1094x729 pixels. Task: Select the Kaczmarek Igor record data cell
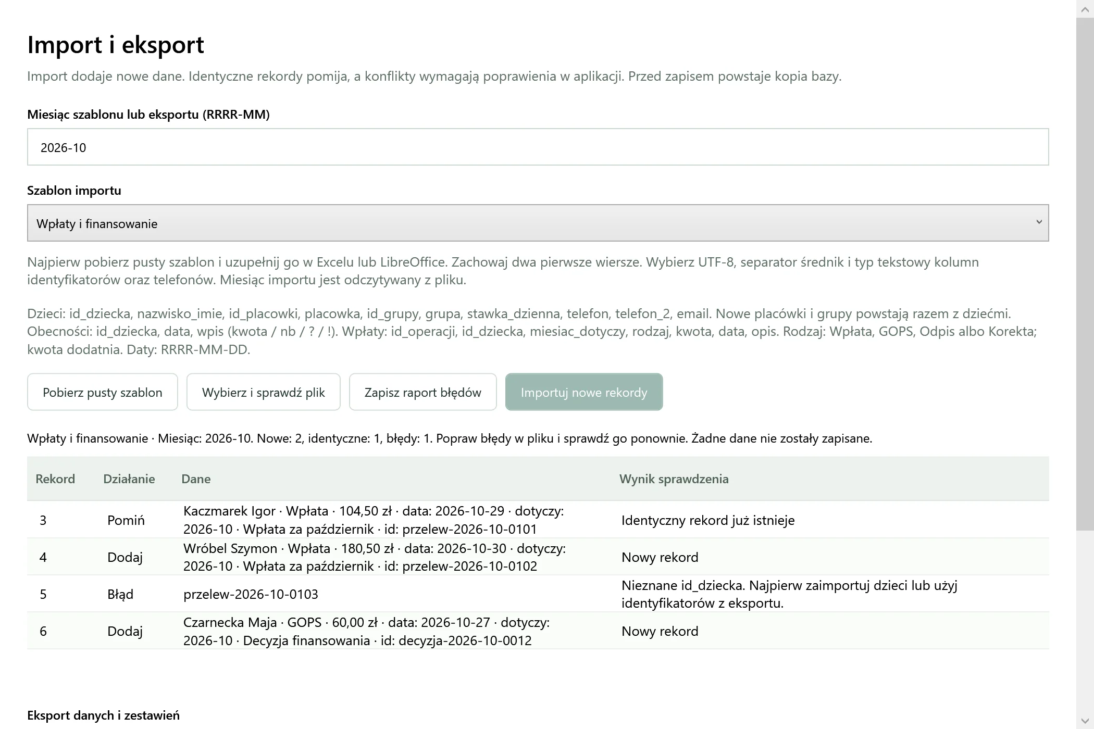pyautogui.click(x=374, y=520)
